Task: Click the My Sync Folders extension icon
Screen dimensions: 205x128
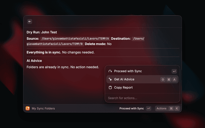Action: click(28, 108)
